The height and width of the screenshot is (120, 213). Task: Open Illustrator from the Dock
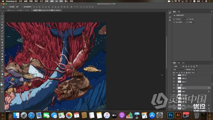pyautogui.click(x=178, y=115)
